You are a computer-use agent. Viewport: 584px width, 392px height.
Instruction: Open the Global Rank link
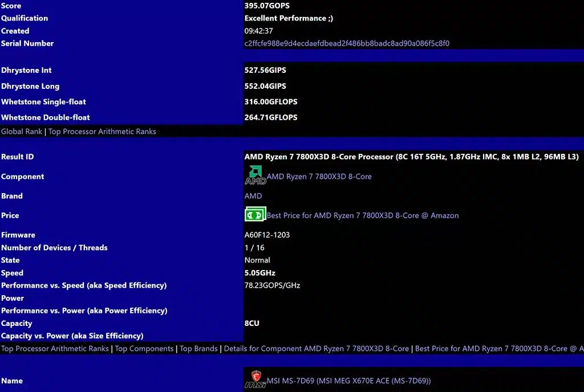coord(22,131)
